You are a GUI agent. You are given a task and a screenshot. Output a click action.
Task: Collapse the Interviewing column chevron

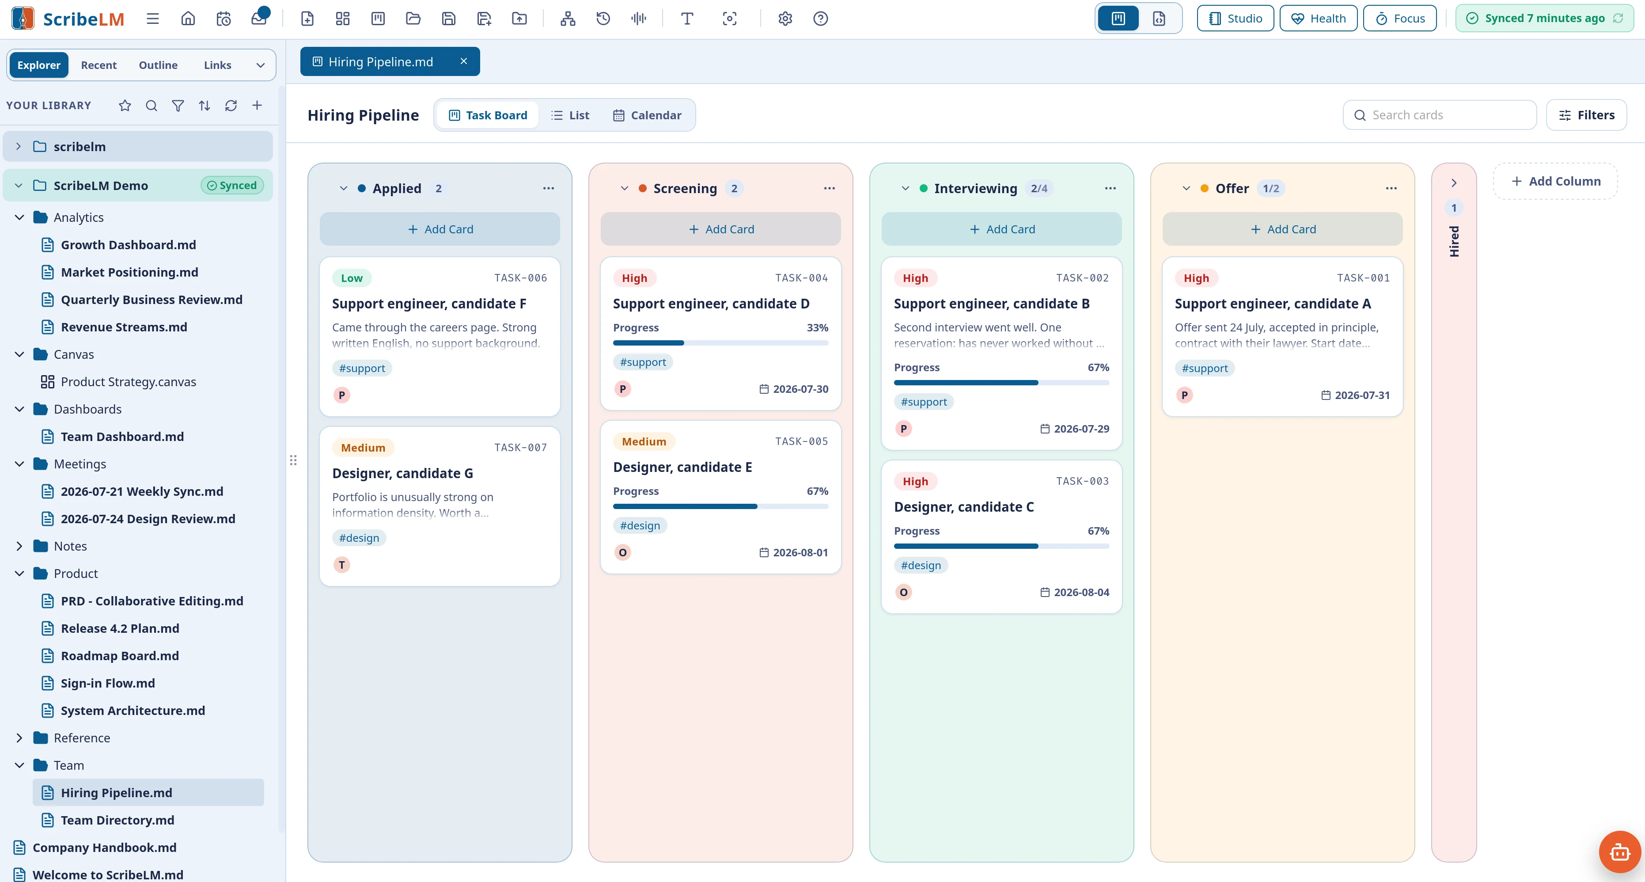(906, 188)
